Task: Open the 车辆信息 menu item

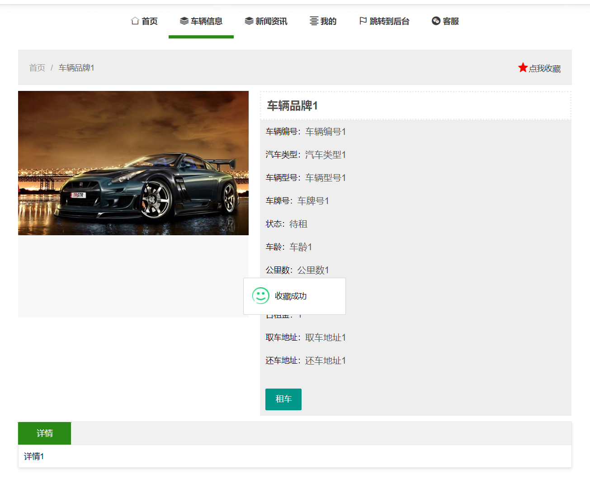Action: tap(201, 21)
